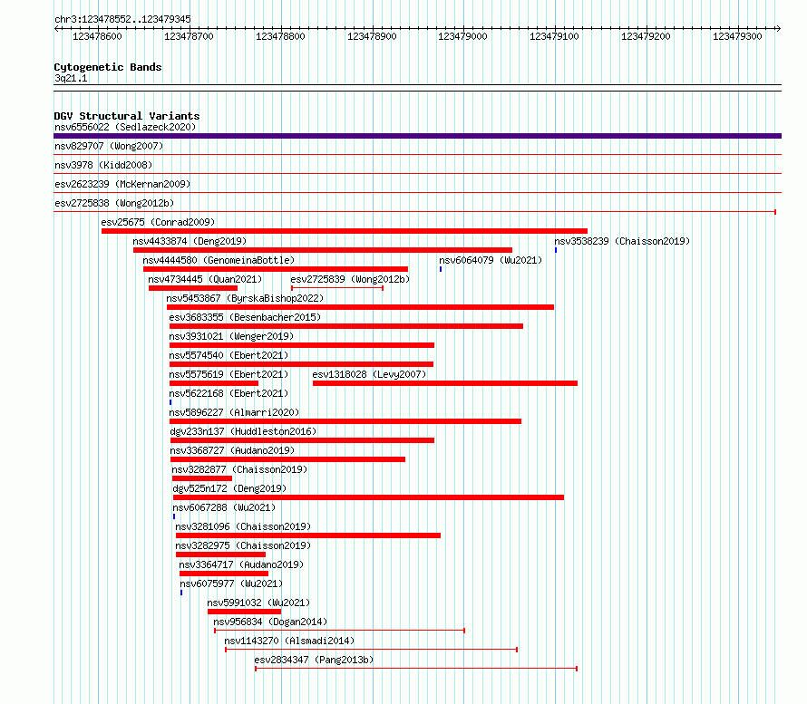
Task: Click the blue nsv5622168 variant marker
Action: 170,402
